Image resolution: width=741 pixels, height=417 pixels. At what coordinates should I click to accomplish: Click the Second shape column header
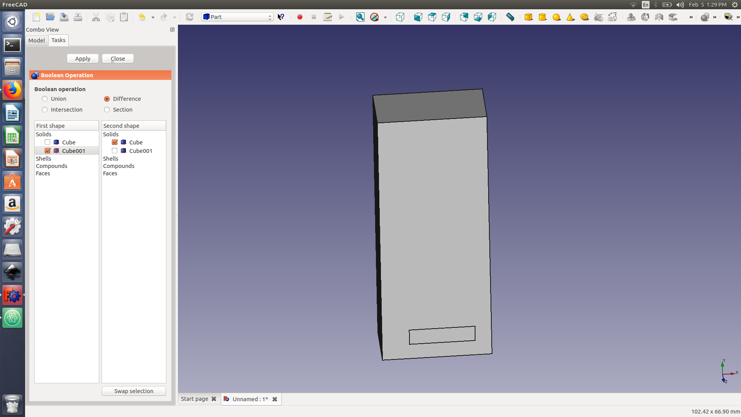134,126
